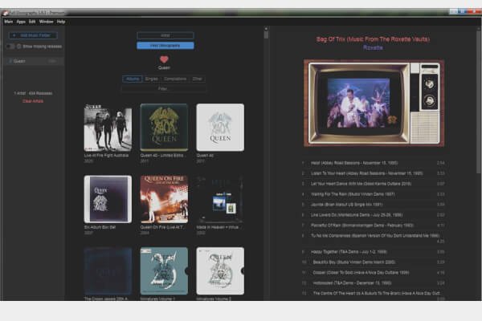Select track 8 Tu No Me Comprendes

click(x=374, y=238)
